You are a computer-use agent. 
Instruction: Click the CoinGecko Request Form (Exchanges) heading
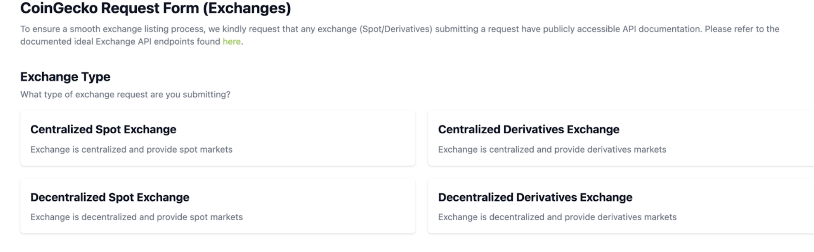click(156, 8)
